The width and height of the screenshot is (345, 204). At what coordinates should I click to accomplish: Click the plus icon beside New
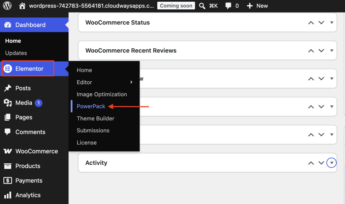(250, 6)
